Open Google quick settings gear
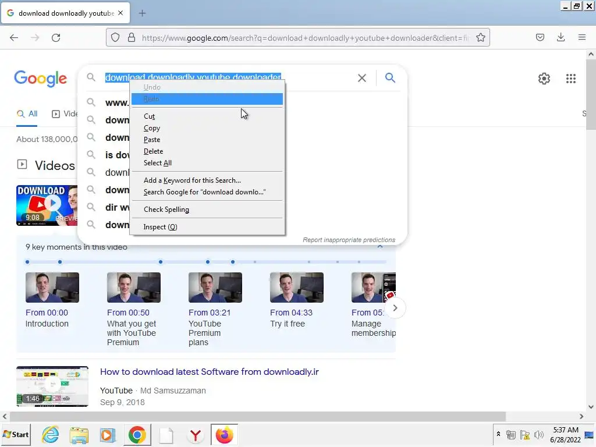 coord(544,79)
